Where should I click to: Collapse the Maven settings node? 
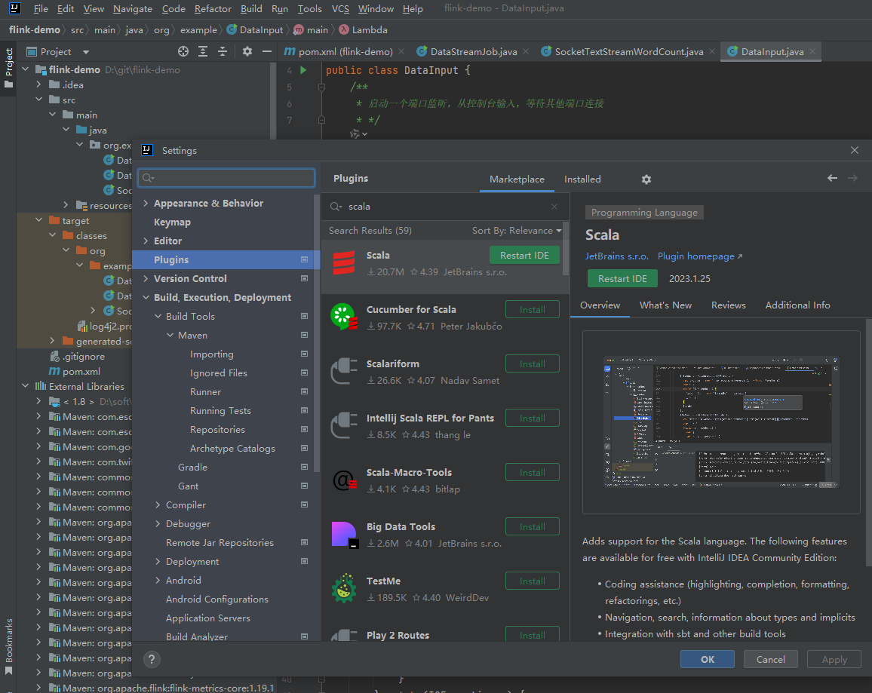tap(170, 336)
